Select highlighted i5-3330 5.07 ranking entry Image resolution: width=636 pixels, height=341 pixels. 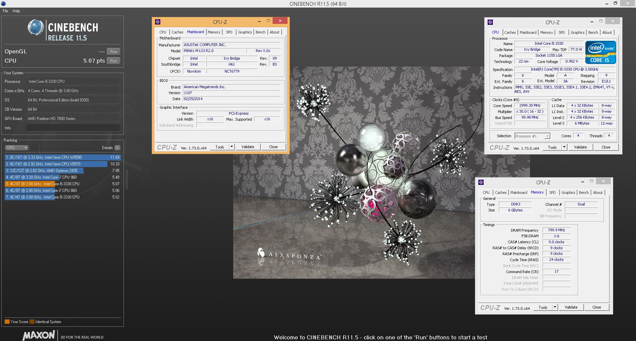click(x=63, y=184)
